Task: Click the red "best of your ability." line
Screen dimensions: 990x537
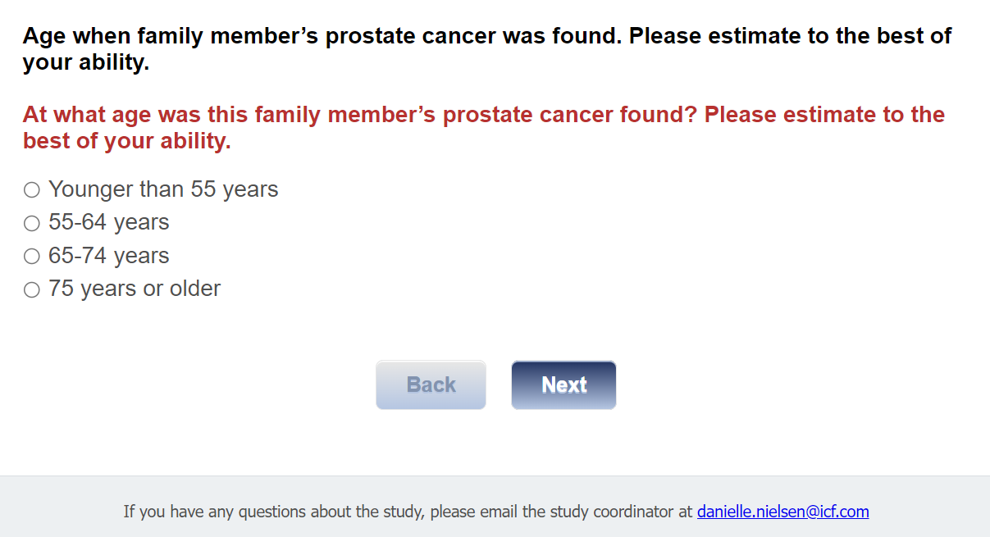Action: 127,141
